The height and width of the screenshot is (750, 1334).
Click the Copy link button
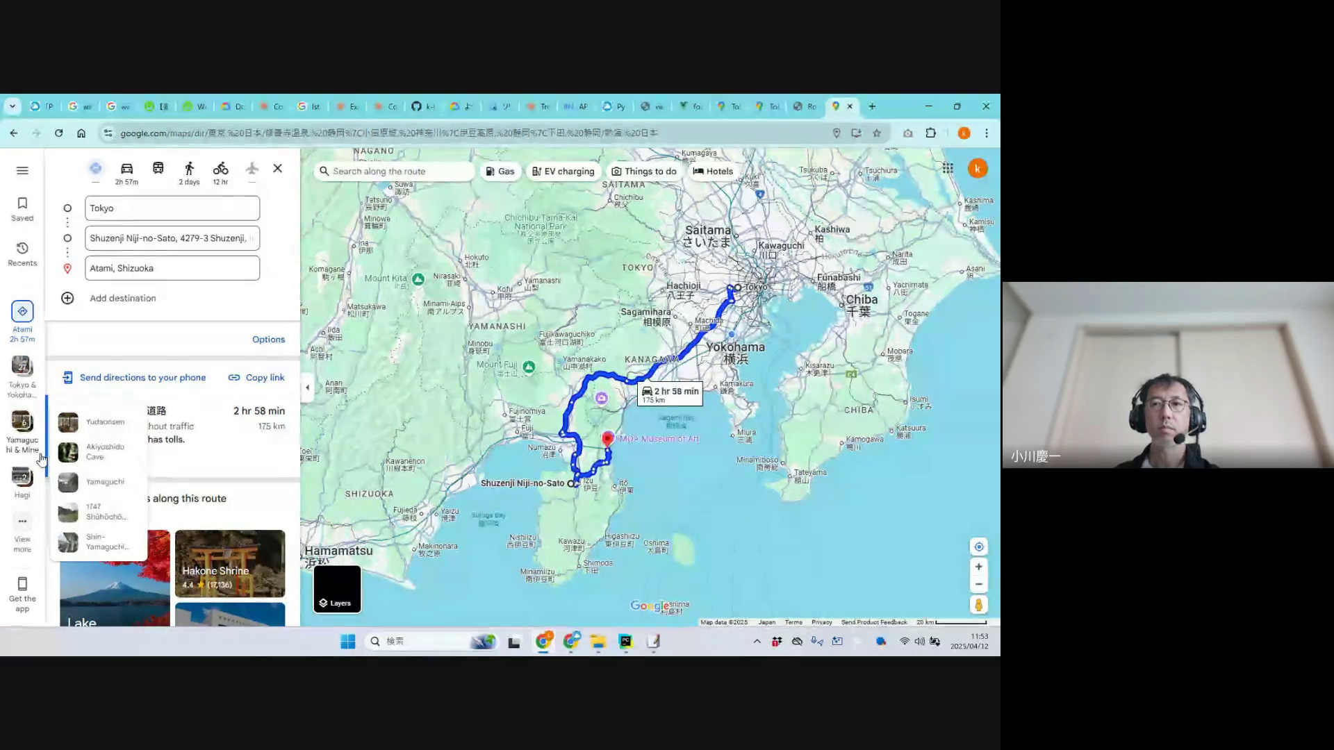pyautogui.click(x=256, y=378)
